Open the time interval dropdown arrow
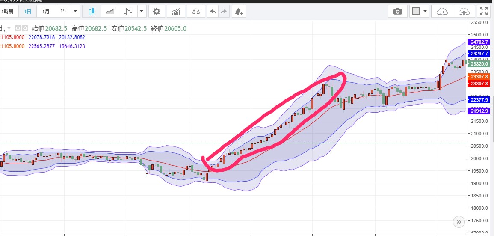 pos(75,12)
